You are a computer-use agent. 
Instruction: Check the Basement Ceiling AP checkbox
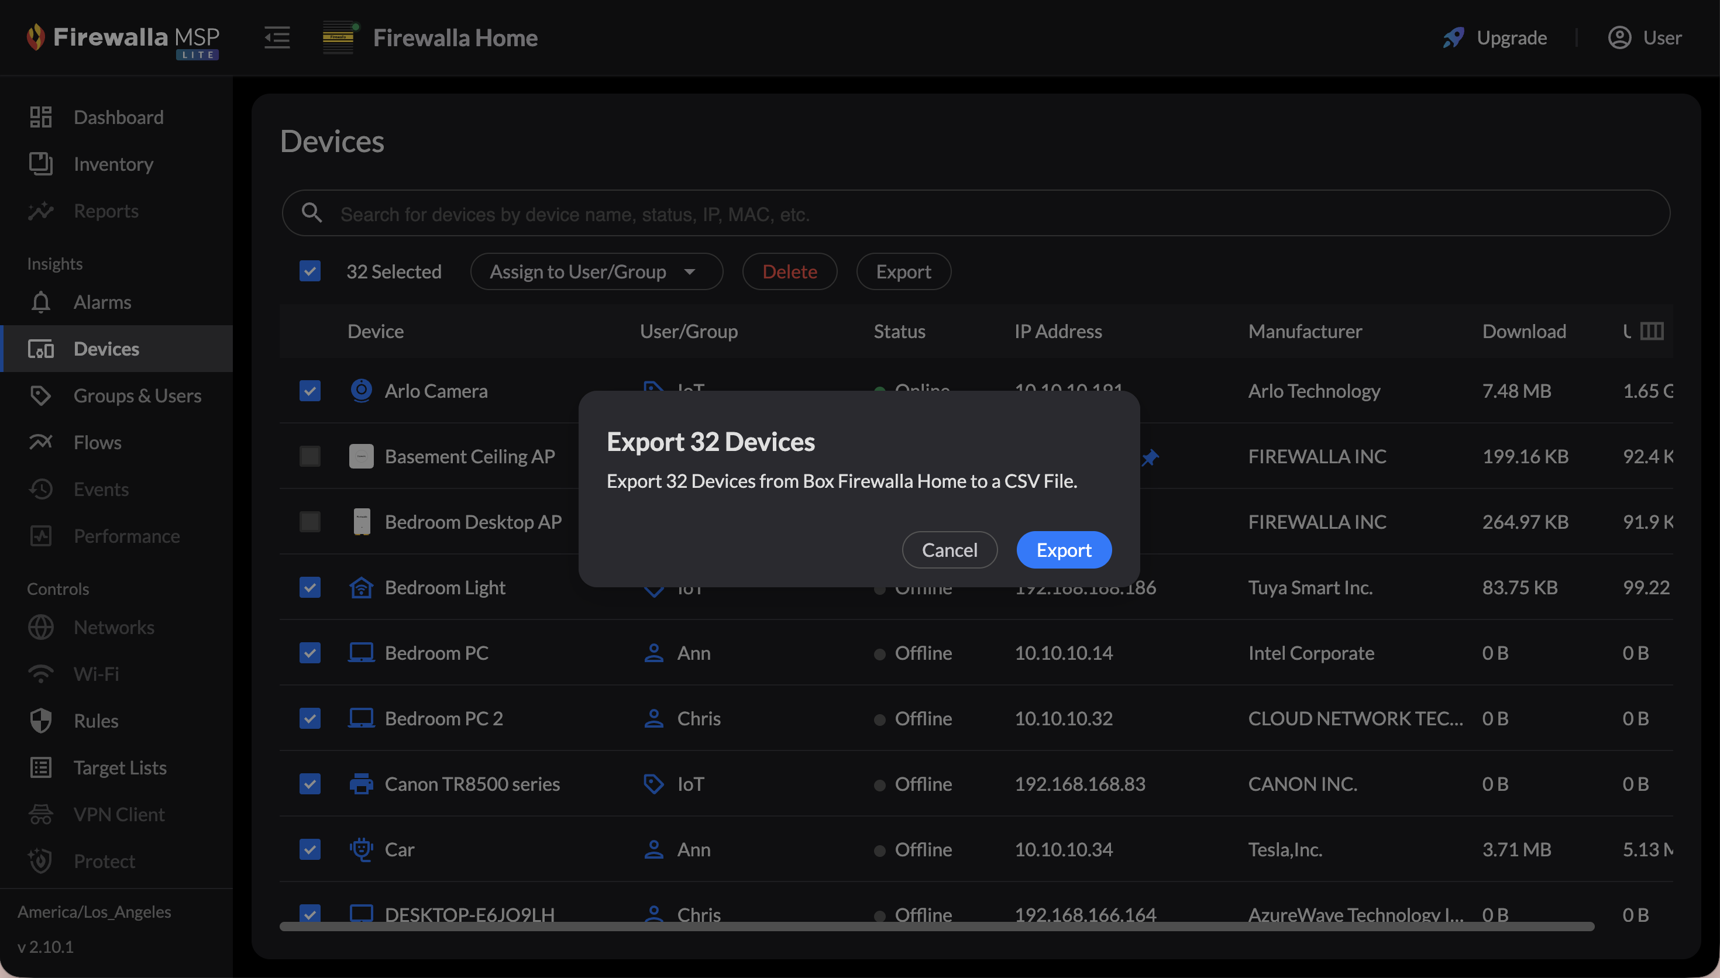pyautogui.click(x=309, y=456)
